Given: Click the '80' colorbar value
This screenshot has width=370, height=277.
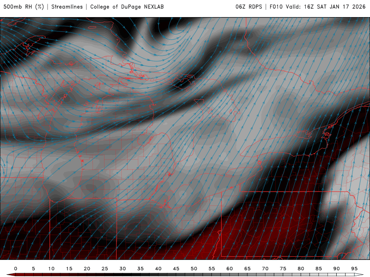Looking at the screenshot, I should click(x=301, y=269).
